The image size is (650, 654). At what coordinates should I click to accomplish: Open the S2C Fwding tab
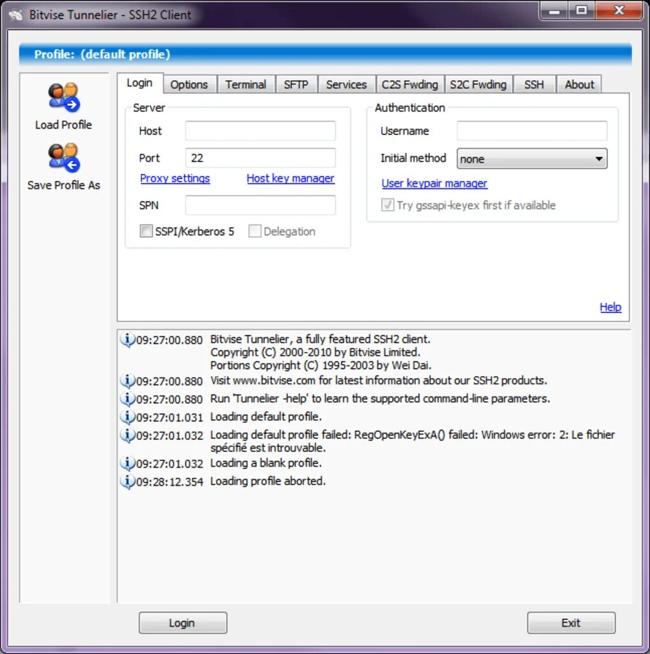point(478,85)
